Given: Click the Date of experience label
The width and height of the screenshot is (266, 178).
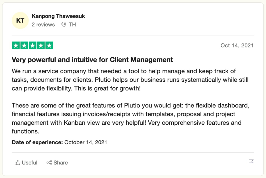Looking at the screenshot, I should click(37, 142).
